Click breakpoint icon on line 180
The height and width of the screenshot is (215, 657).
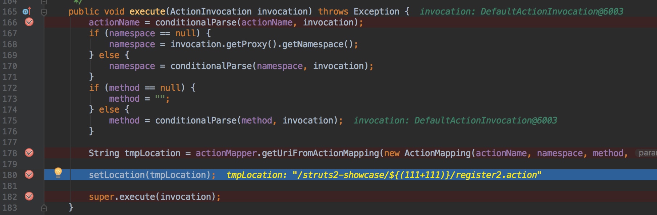(29, 175)
